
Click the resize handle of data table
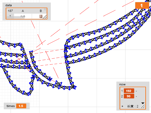coord(45,17)
